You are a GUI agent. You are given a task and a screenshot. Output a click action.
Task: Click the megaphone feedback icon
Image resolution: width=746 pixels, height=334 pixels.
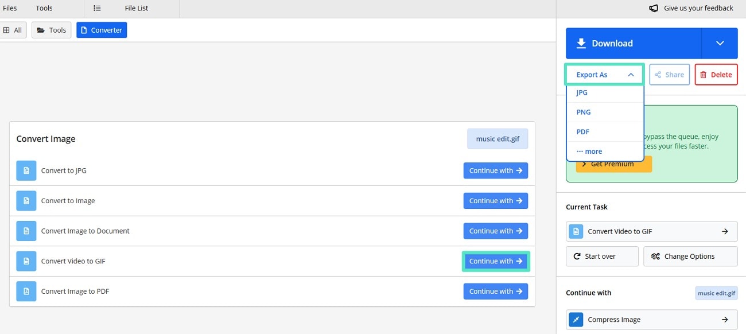(x=654, y=8)
